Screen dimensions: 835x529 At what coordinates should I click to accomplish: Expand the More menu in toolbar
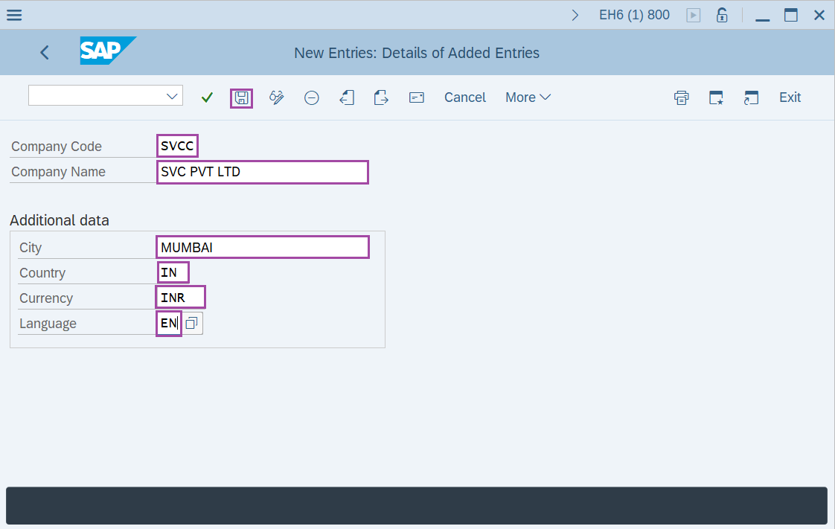point(528,97)
